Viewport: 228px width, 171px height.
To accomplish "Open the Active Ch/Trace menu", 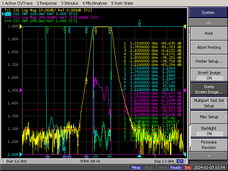I will (x=17, y=3).
